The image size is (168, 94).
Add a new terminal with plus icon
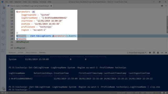[150, 53]
